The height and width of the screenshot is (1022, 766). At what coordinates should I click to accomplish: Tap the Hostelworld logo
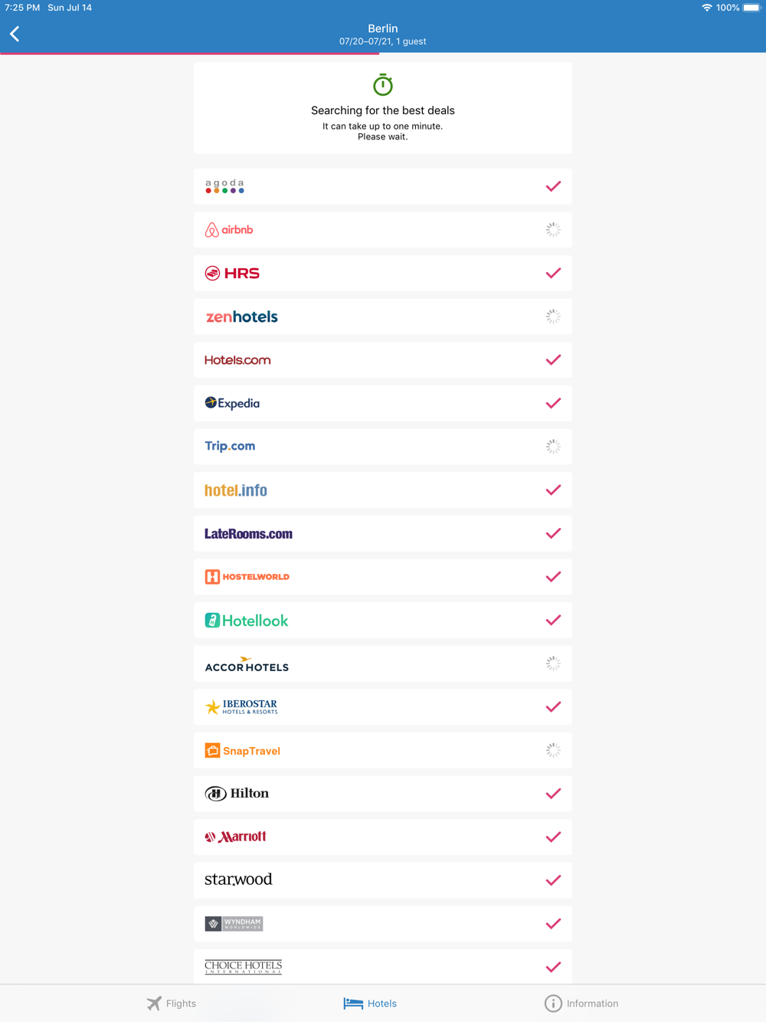coord(247,577)
